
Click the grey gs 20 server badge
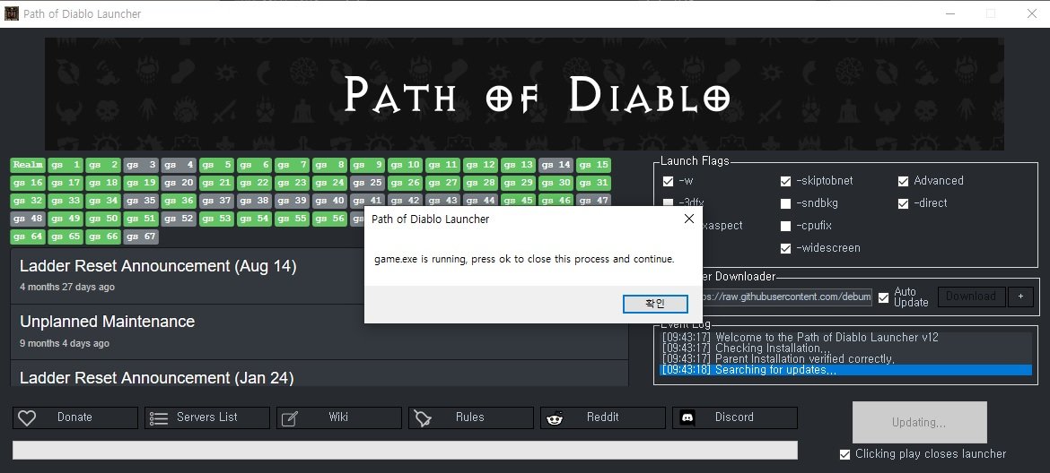click(178, 183)
